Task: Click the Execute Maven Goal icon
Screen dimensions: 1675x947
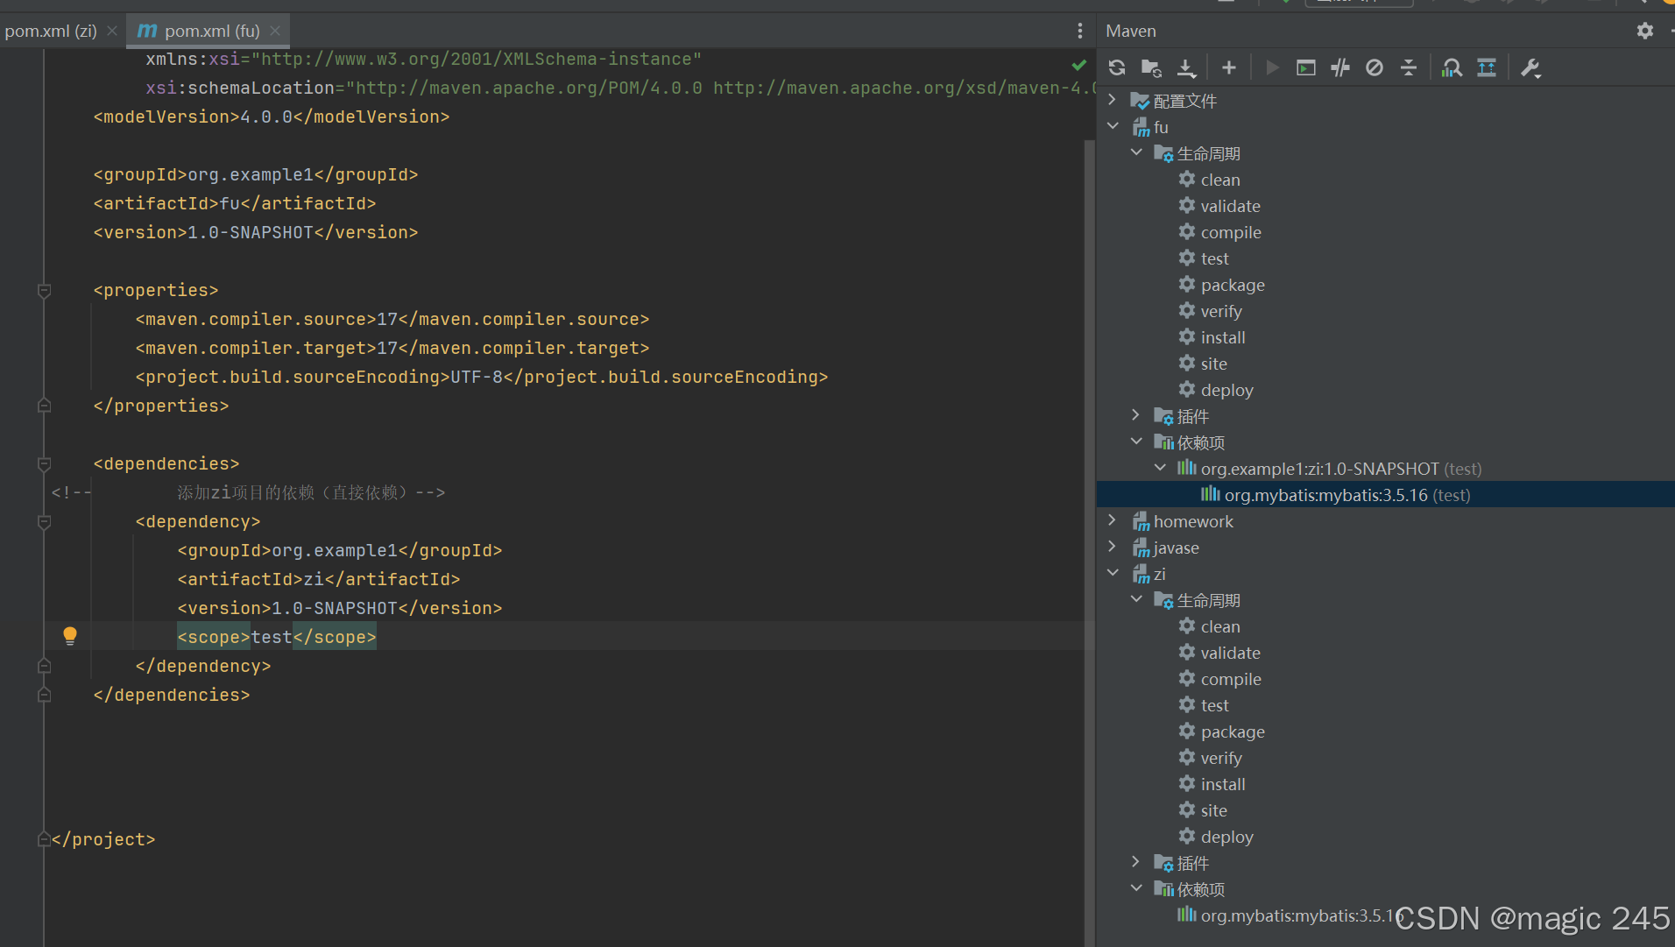Action: pyautogui.click(x=1306, y=67)
